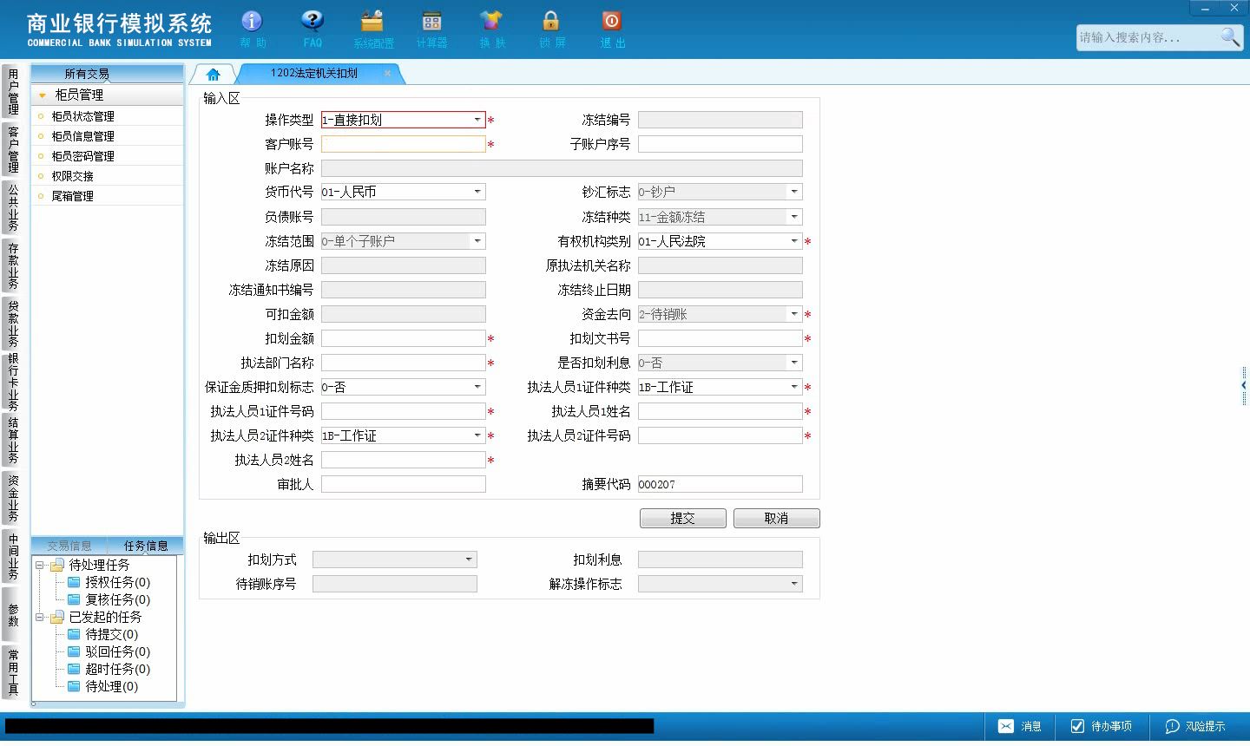1250x746 pixels.
Task: Open the 客户管理 side tab
Action: 13,149
